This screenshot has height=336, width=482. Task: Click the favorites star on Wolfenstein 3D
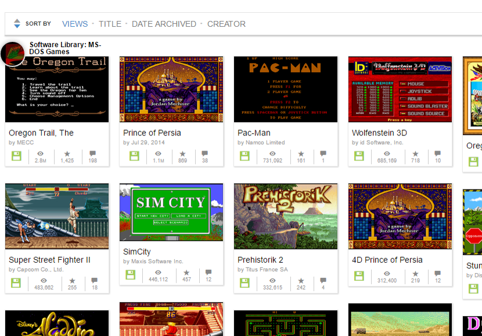(x=415, y=153)
